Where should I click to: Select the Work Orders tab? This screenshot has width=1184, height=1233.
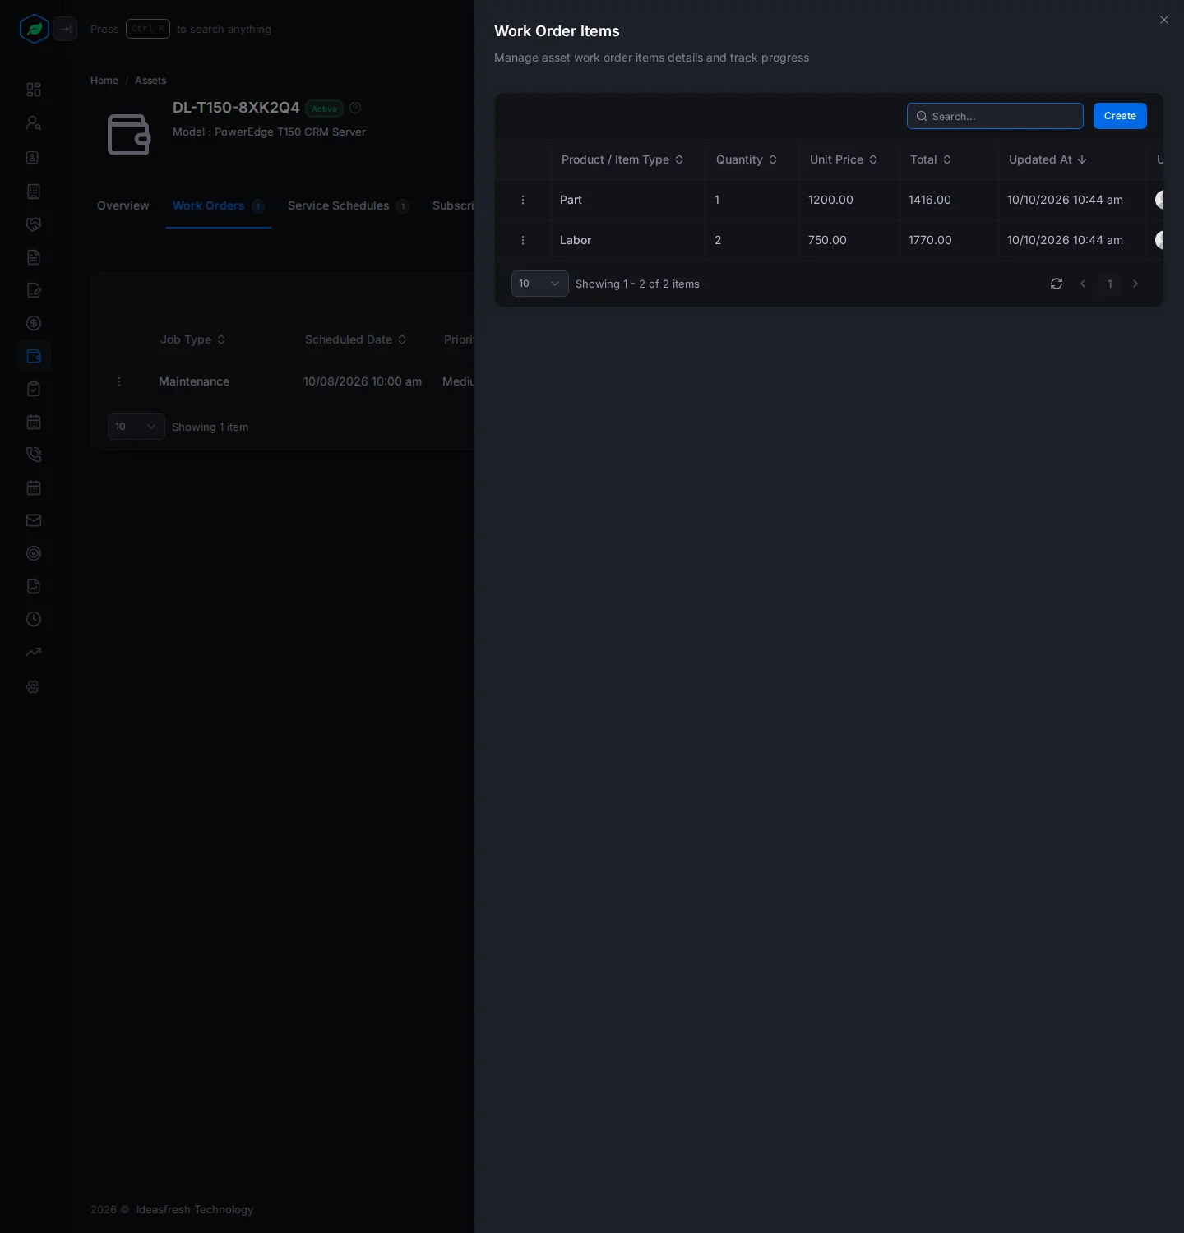click(218, 205)
